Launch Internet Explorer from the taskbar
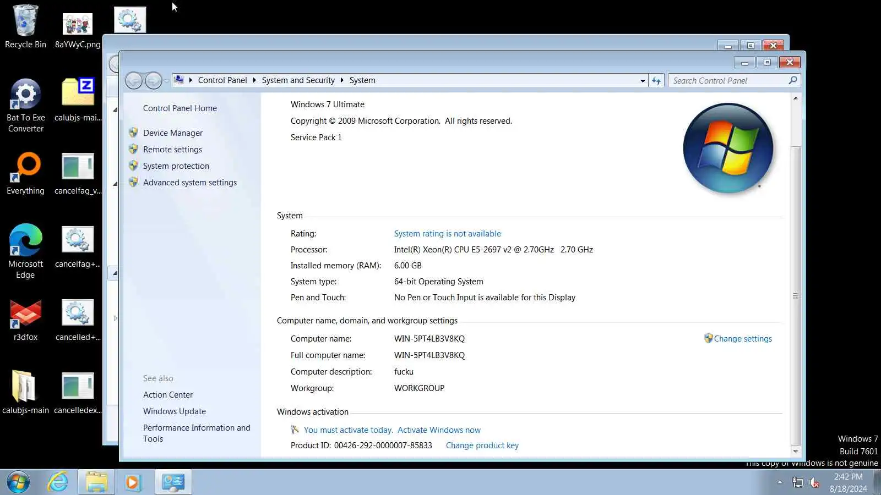 (58, 482)
